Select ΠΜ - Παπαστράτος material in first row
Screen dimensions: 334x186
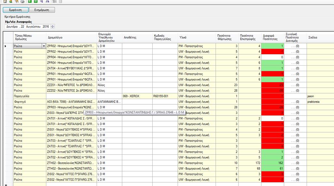pyautogui.click(x=197, y=46)
